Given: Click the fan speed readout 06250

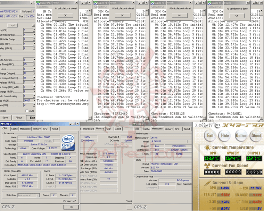Looking at the screenshot, I should (x=254, y=172).
